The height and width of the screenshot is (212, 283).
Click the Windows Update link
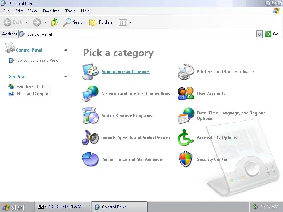33,87
